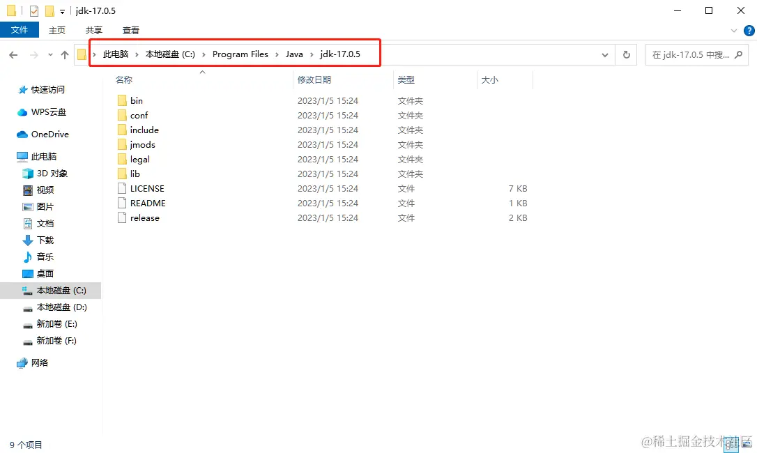Expand chevron after 此电脑 in address bar
The image size is (757, 453).
pyautogui.click(x=137, y=54)
